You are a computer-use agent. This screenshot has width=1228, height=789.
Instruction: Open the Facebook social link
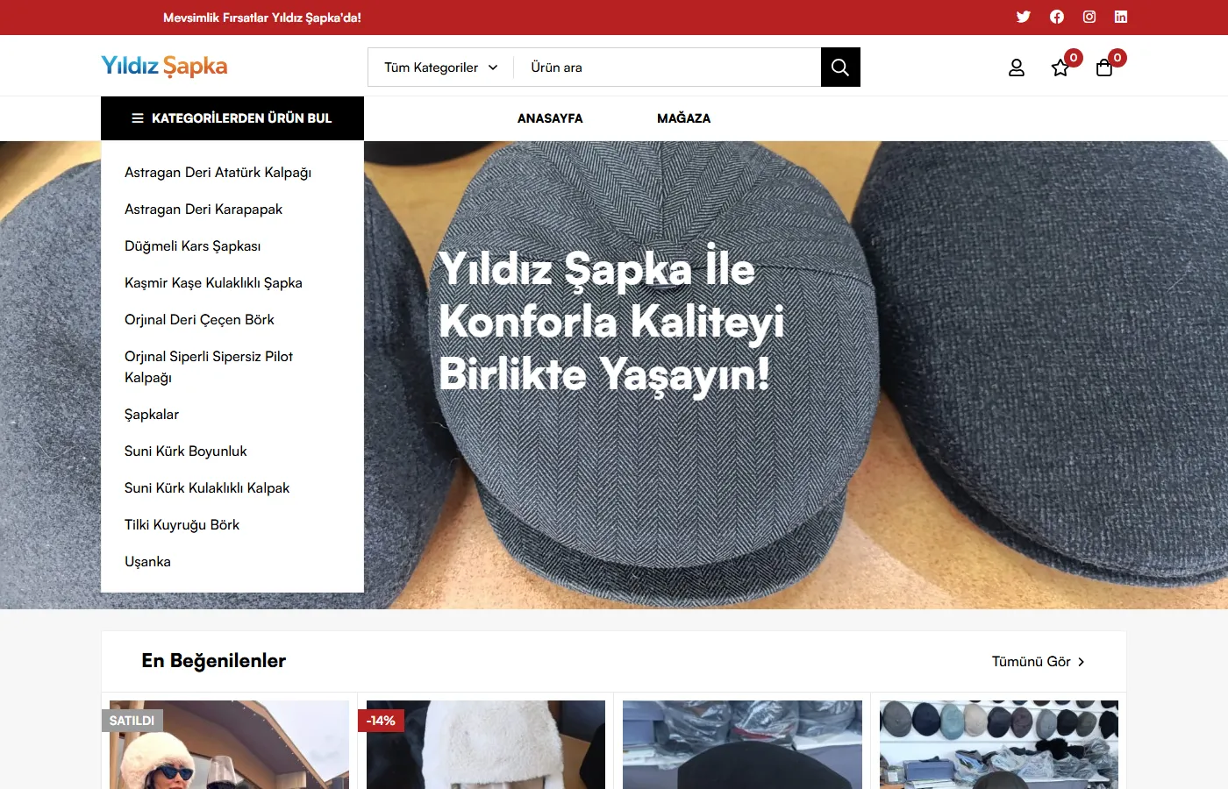[x=1057, y=17]
